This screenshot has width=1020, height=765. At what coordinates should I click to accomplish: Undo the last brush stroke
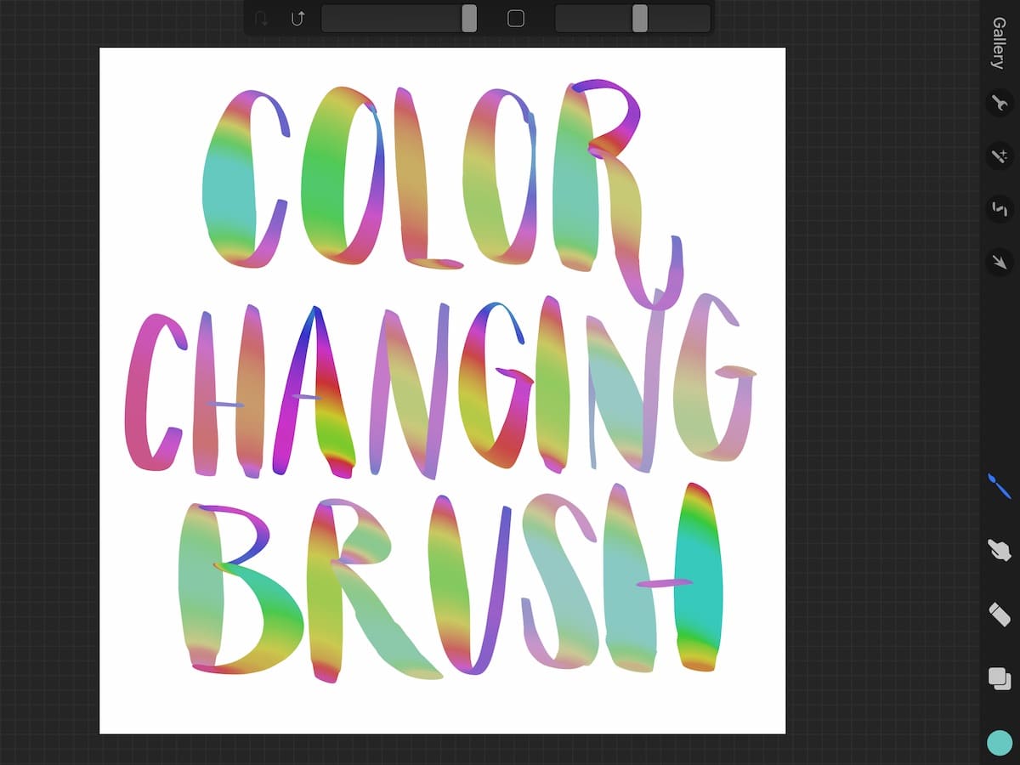[x=262, y=18]
